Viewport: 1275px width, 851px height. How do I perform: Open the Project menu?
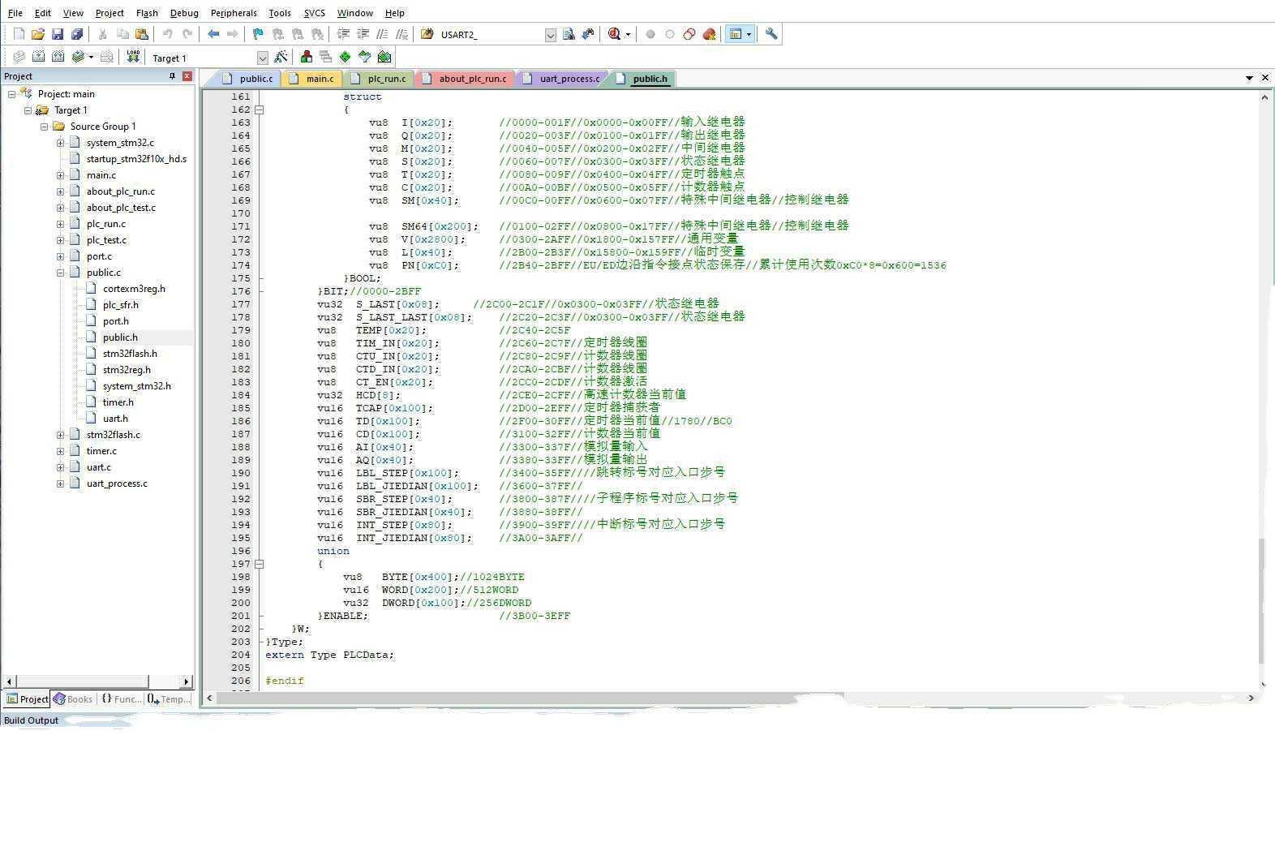(109, 13)
